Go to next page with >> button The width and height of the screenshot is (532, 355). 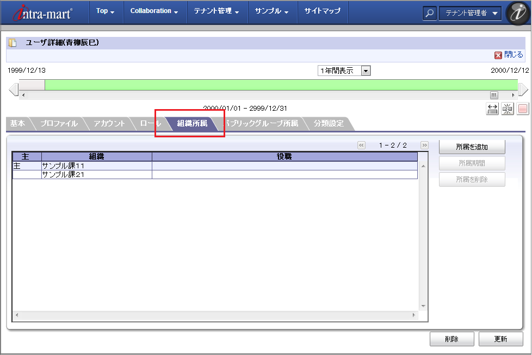coord(424,145)
